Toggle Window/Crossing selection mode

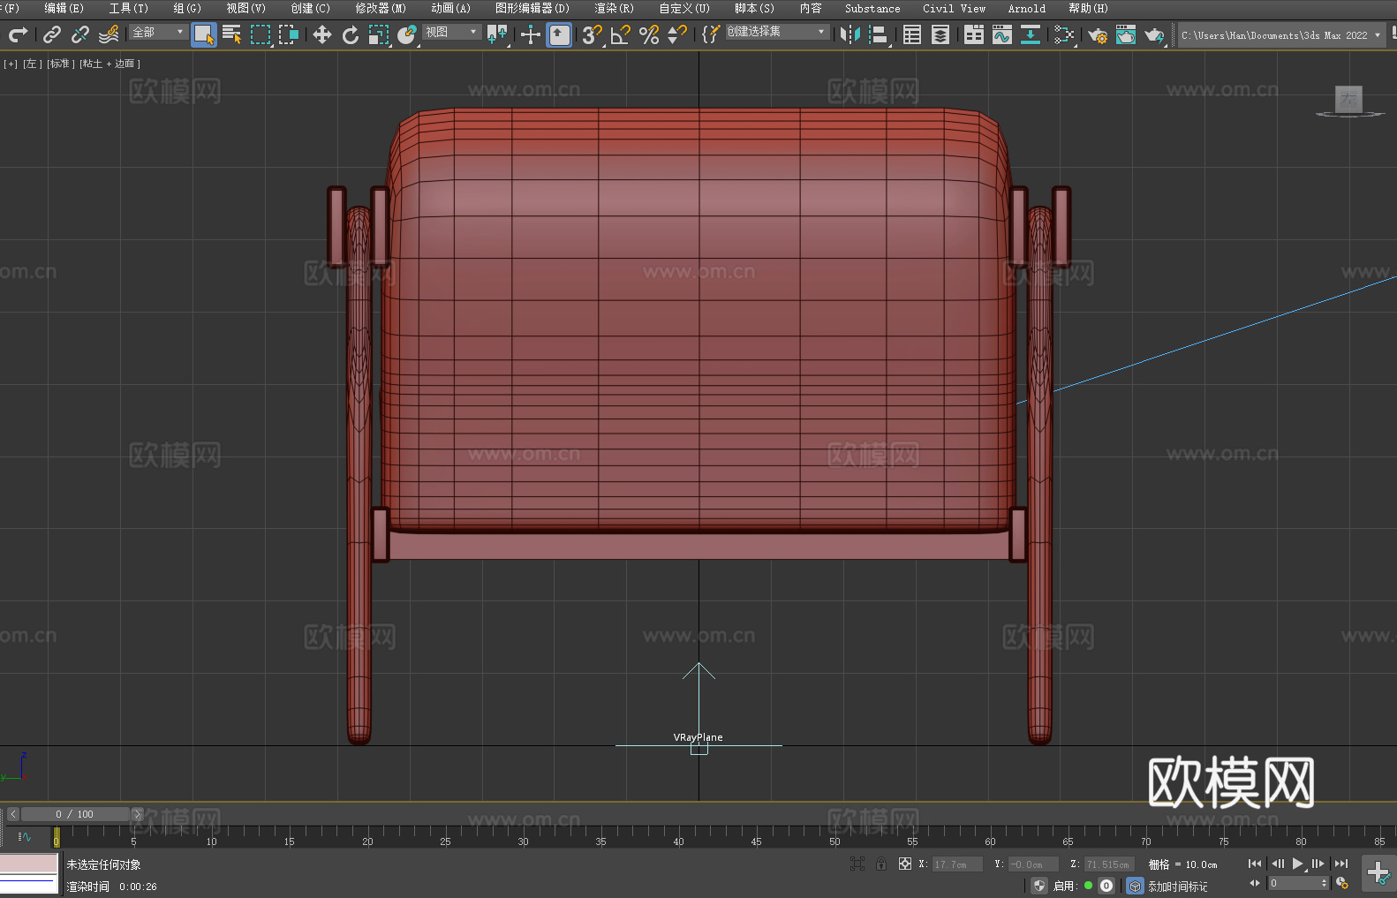(x=289, y=34)
